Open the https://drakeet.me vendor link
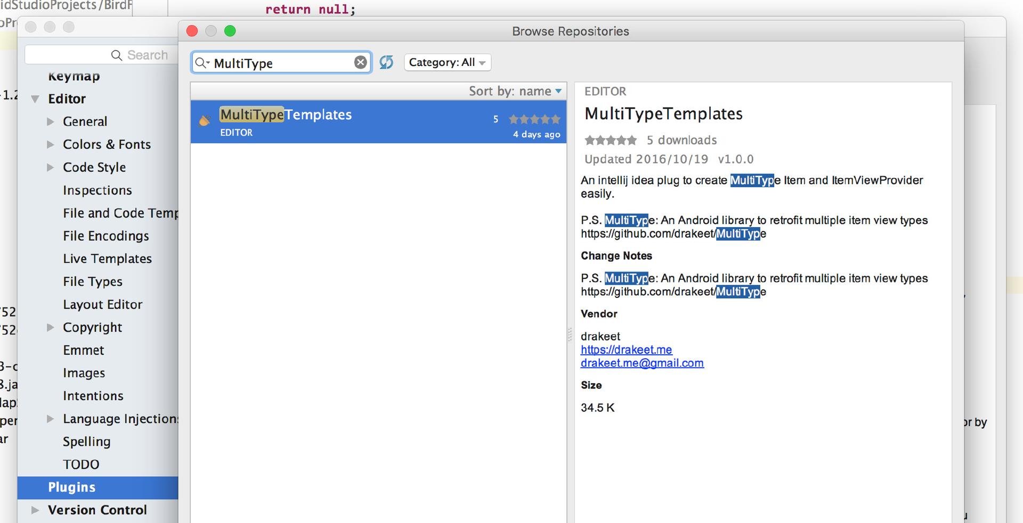 tap(626, 350)
